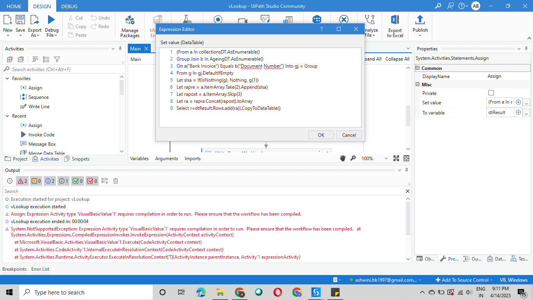Image resolution: width=533 pixels, height=300 pixels.
Task: Click the pan hand icon in designer footer
Action: (343, 158)
